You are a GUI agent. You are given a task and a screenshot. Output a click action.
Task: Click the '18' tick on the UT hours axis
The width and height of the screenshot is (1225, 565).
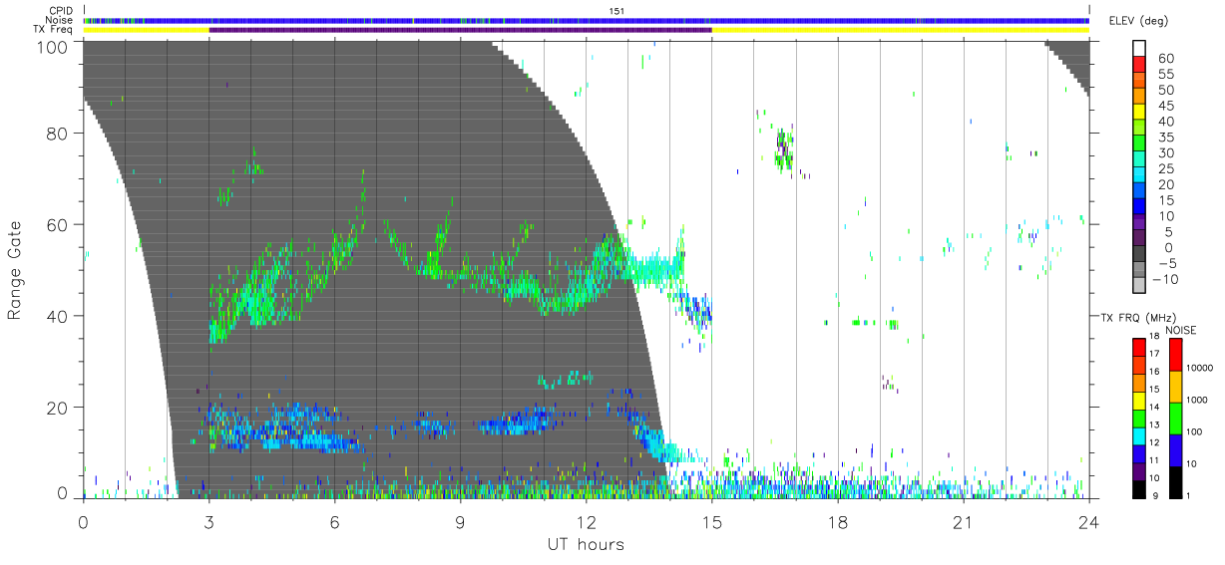click(838, 521)
